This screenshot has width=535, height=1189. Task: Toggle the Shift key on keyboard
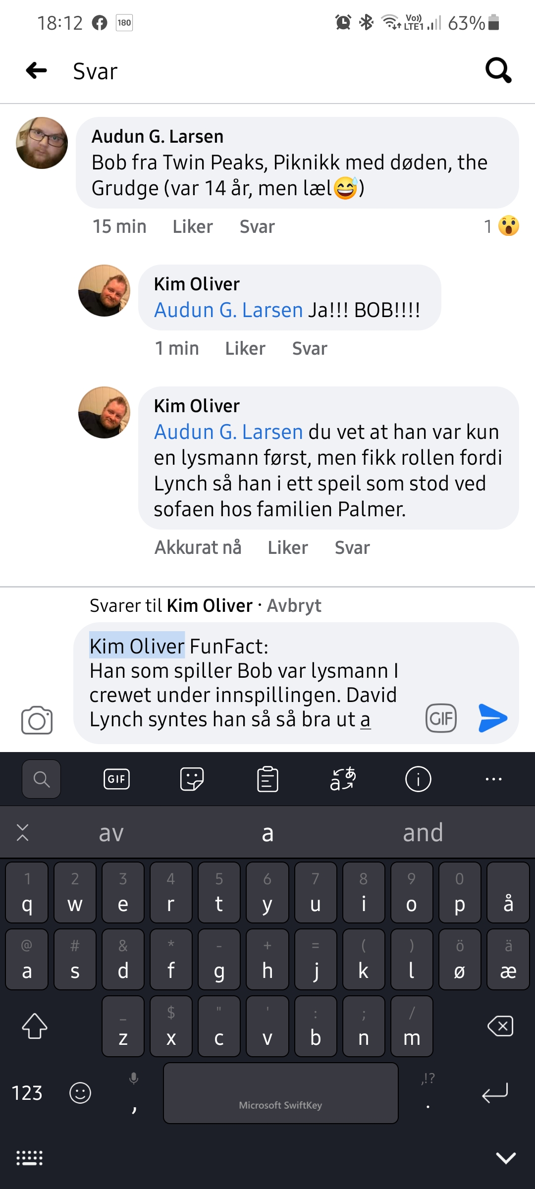click(35, 1026)
